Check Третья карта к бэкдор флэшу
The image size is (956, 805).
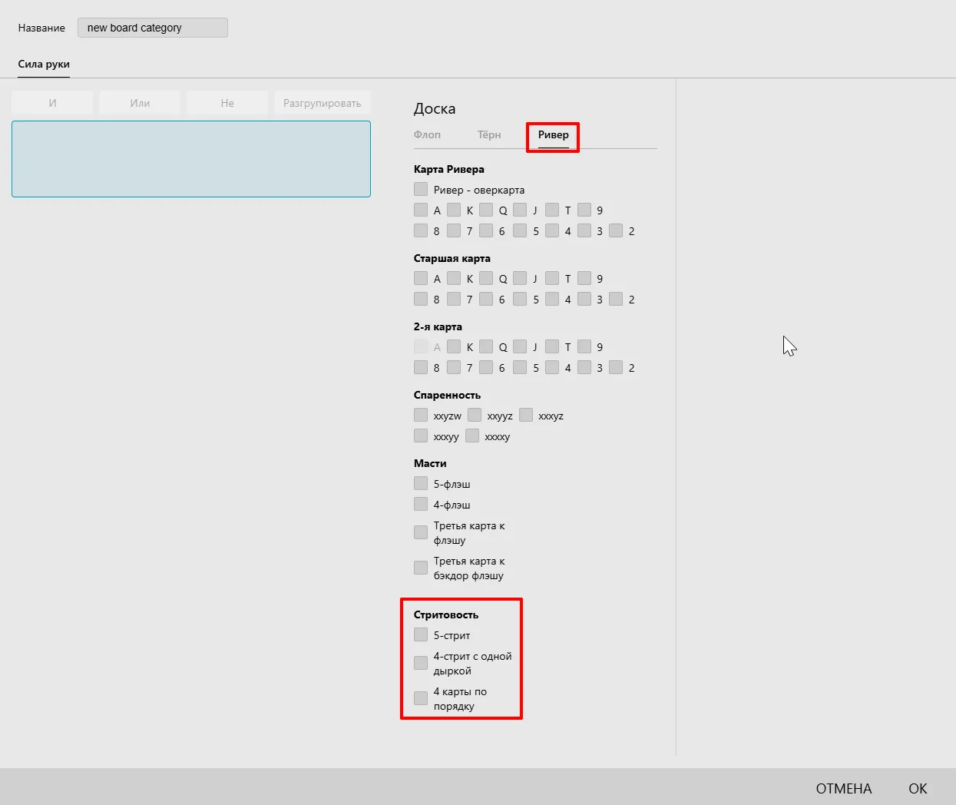click(x=421, y=568)
